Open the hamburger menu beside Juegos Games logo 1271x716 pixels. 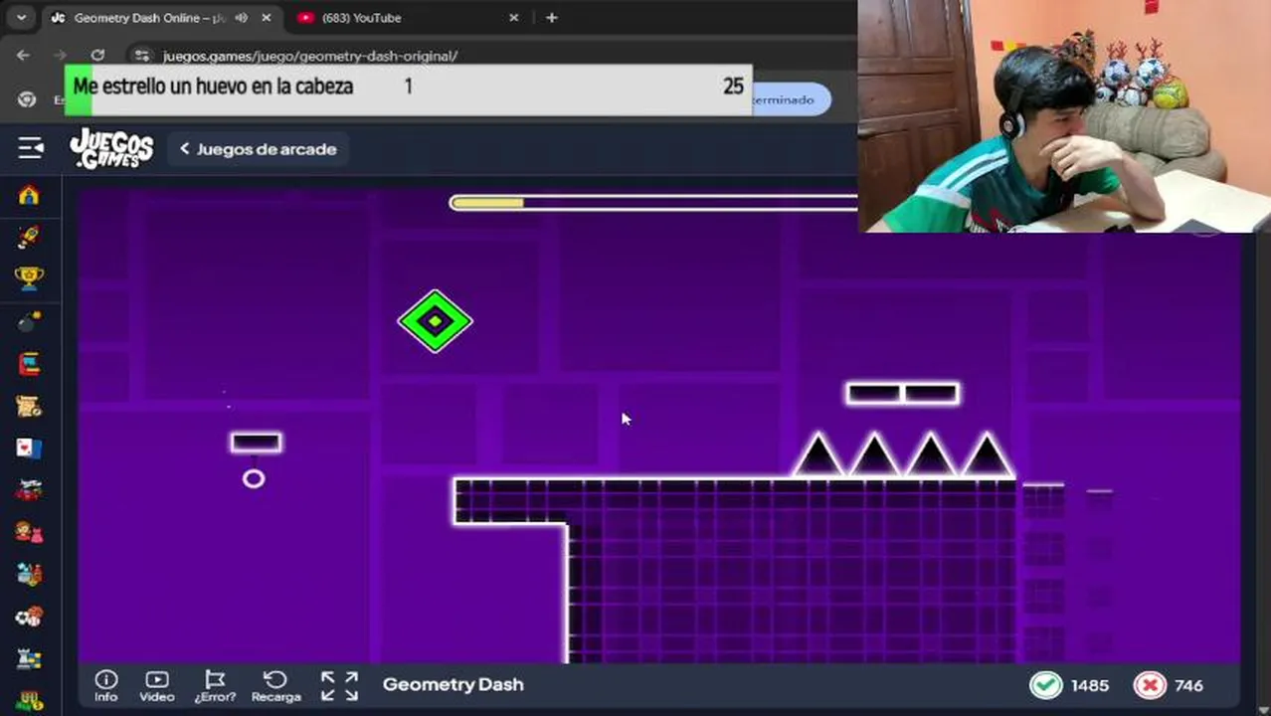click(30, 149)
